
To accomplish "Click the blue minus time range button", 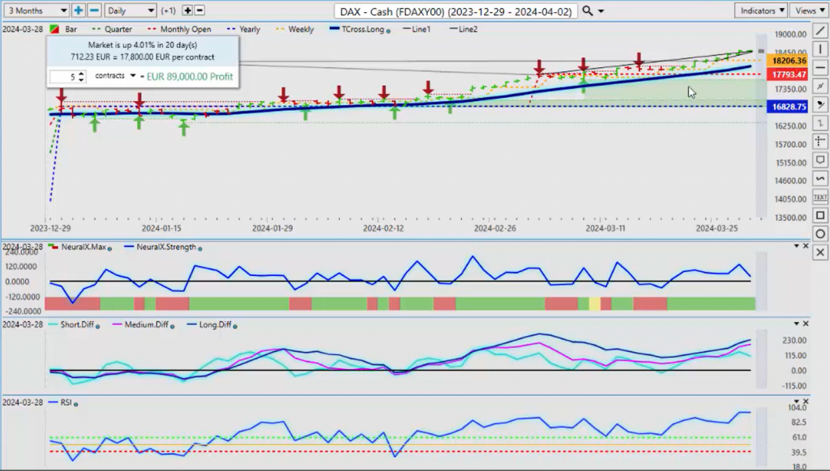I will (x=94, y=11).
